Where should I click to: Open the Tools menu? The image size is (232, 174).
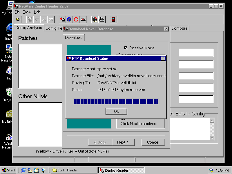click(x=27, y=12)
